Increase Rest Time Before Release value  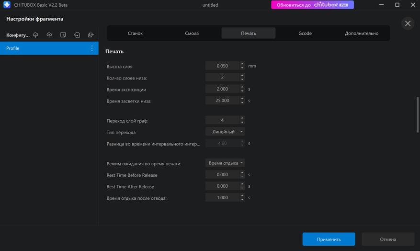coord(242,173)
